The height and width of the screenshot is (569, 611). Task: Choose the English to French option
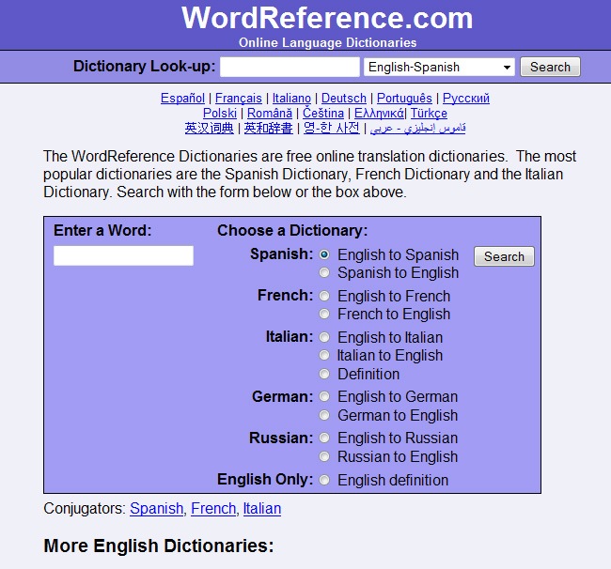click(x=324, y=296)
